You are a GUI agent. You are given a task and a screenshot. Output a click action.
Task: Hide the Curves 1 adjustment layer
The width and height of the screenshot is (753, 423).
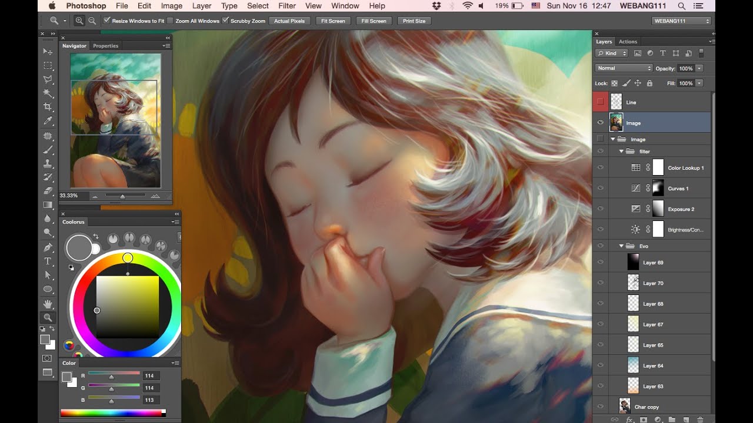(x=600, y=188)
